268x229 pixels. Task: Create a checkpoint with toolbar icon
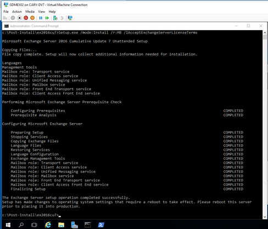coord(55,18)
